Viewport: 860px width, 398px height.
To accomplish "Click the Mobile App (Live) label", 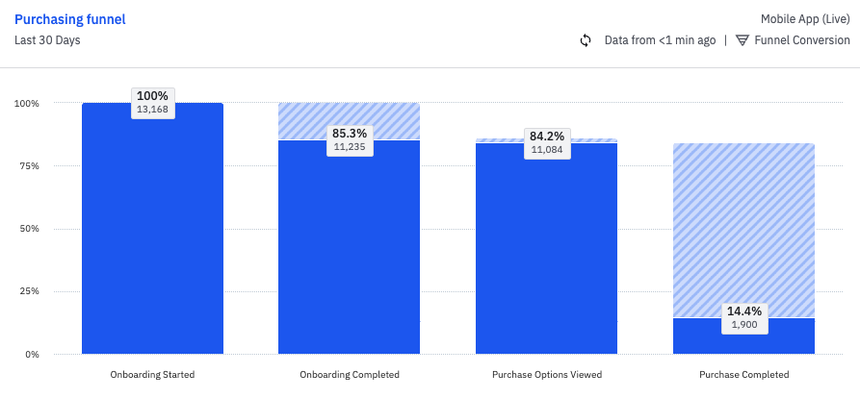I will (x=805, y=19).
